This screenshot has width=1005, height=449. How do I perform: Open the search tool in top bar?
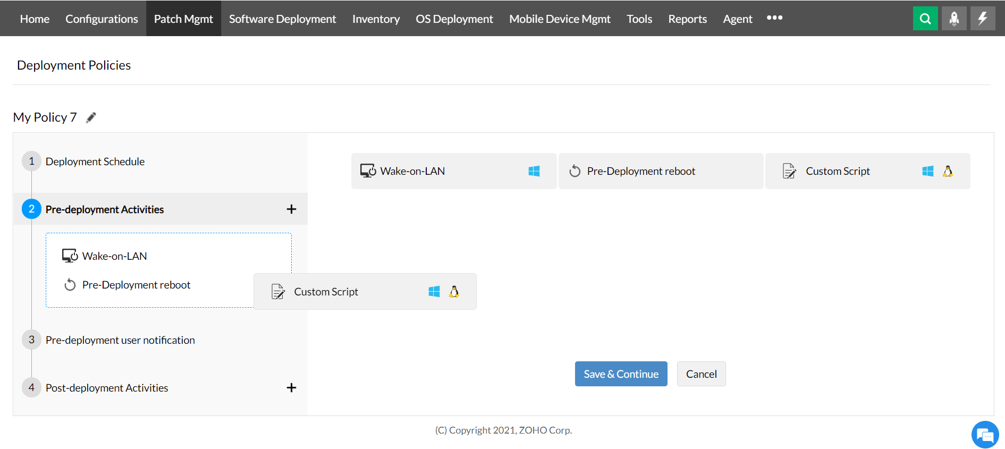925,19
